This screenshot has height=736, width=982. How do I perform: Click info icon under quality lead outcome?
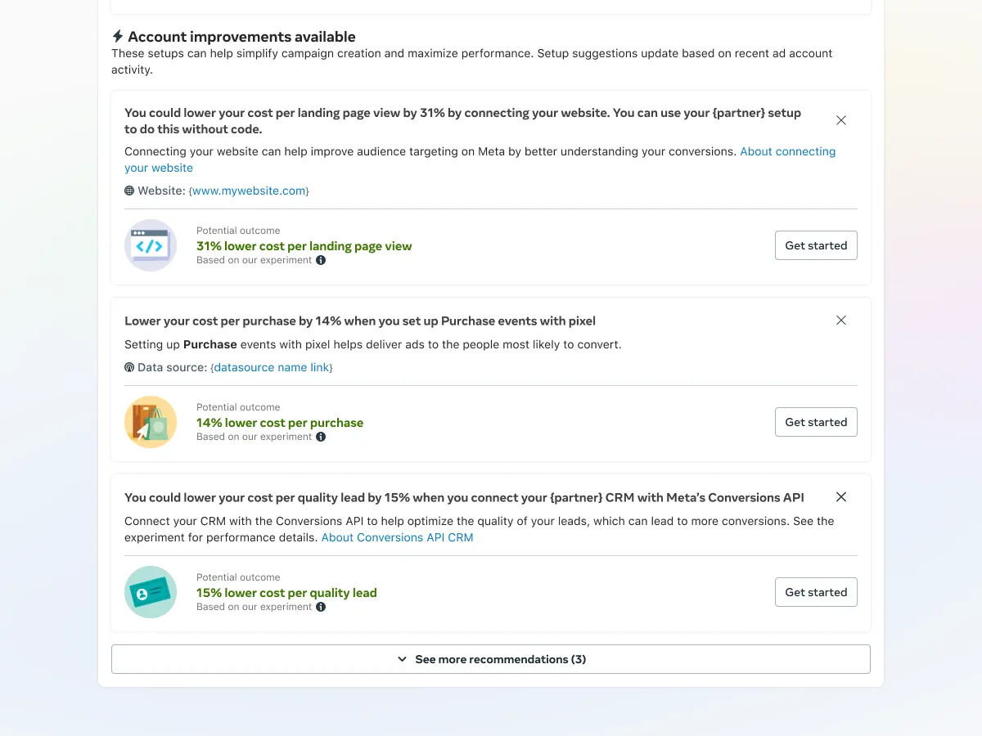(321, 607)
